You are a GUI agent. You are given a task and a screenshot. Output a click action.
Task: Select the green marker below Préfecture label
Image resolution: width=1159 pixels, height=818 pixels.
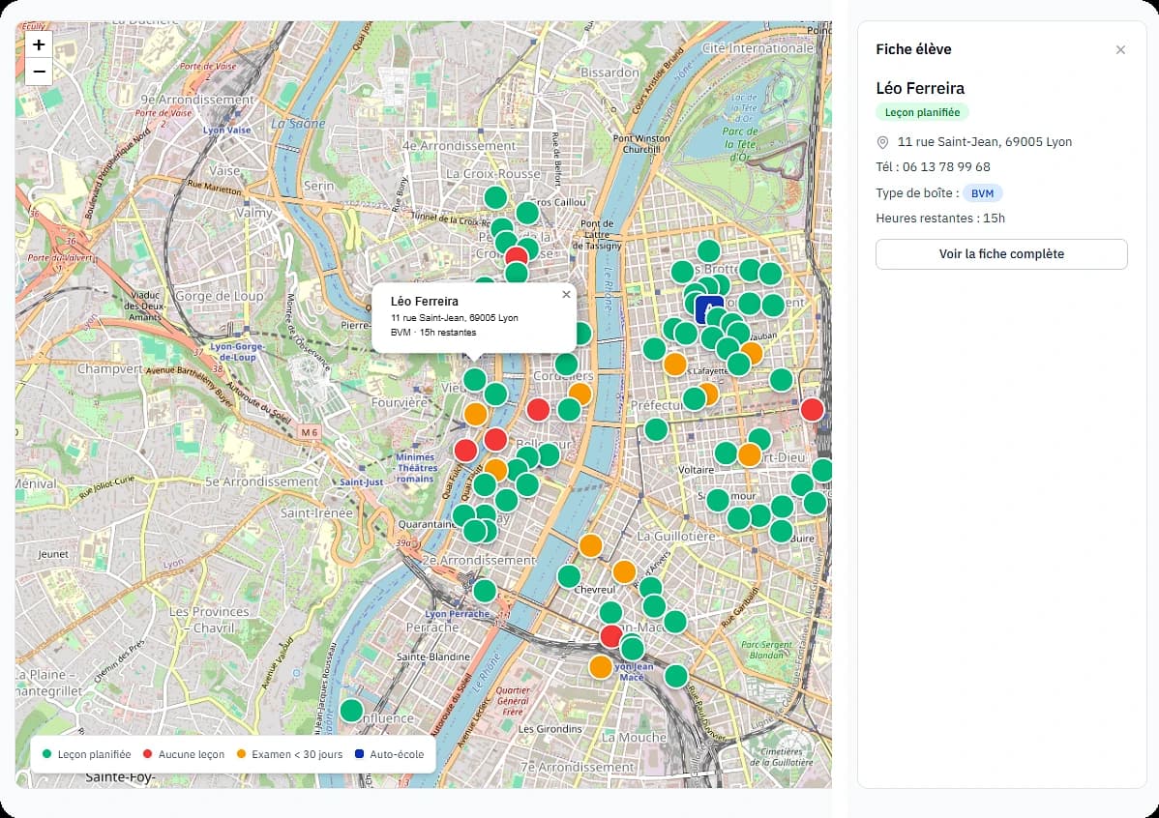656,429
